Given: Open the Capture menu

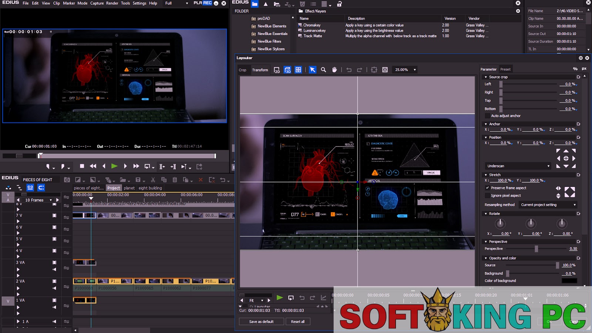Looking at the screenshot, I should (97, 3).
